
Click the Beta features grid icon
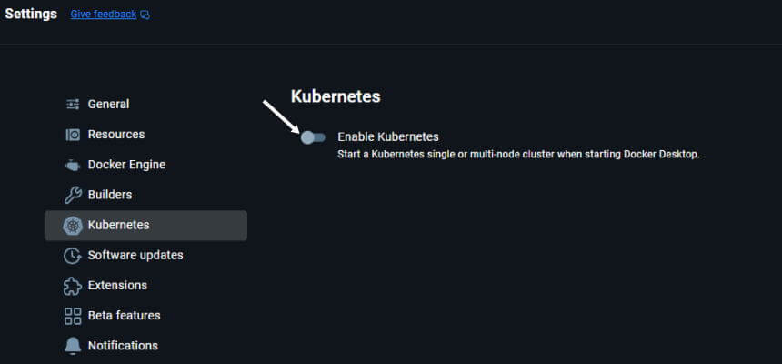point(73,316)
